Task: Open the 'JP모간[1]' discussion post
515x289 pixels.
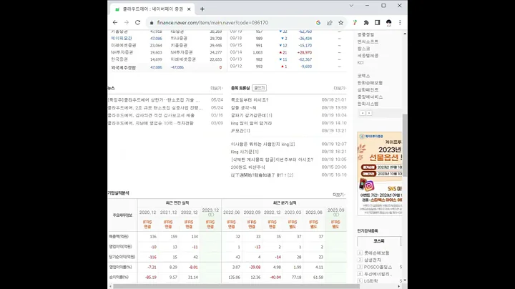Action: click(240, 131)
